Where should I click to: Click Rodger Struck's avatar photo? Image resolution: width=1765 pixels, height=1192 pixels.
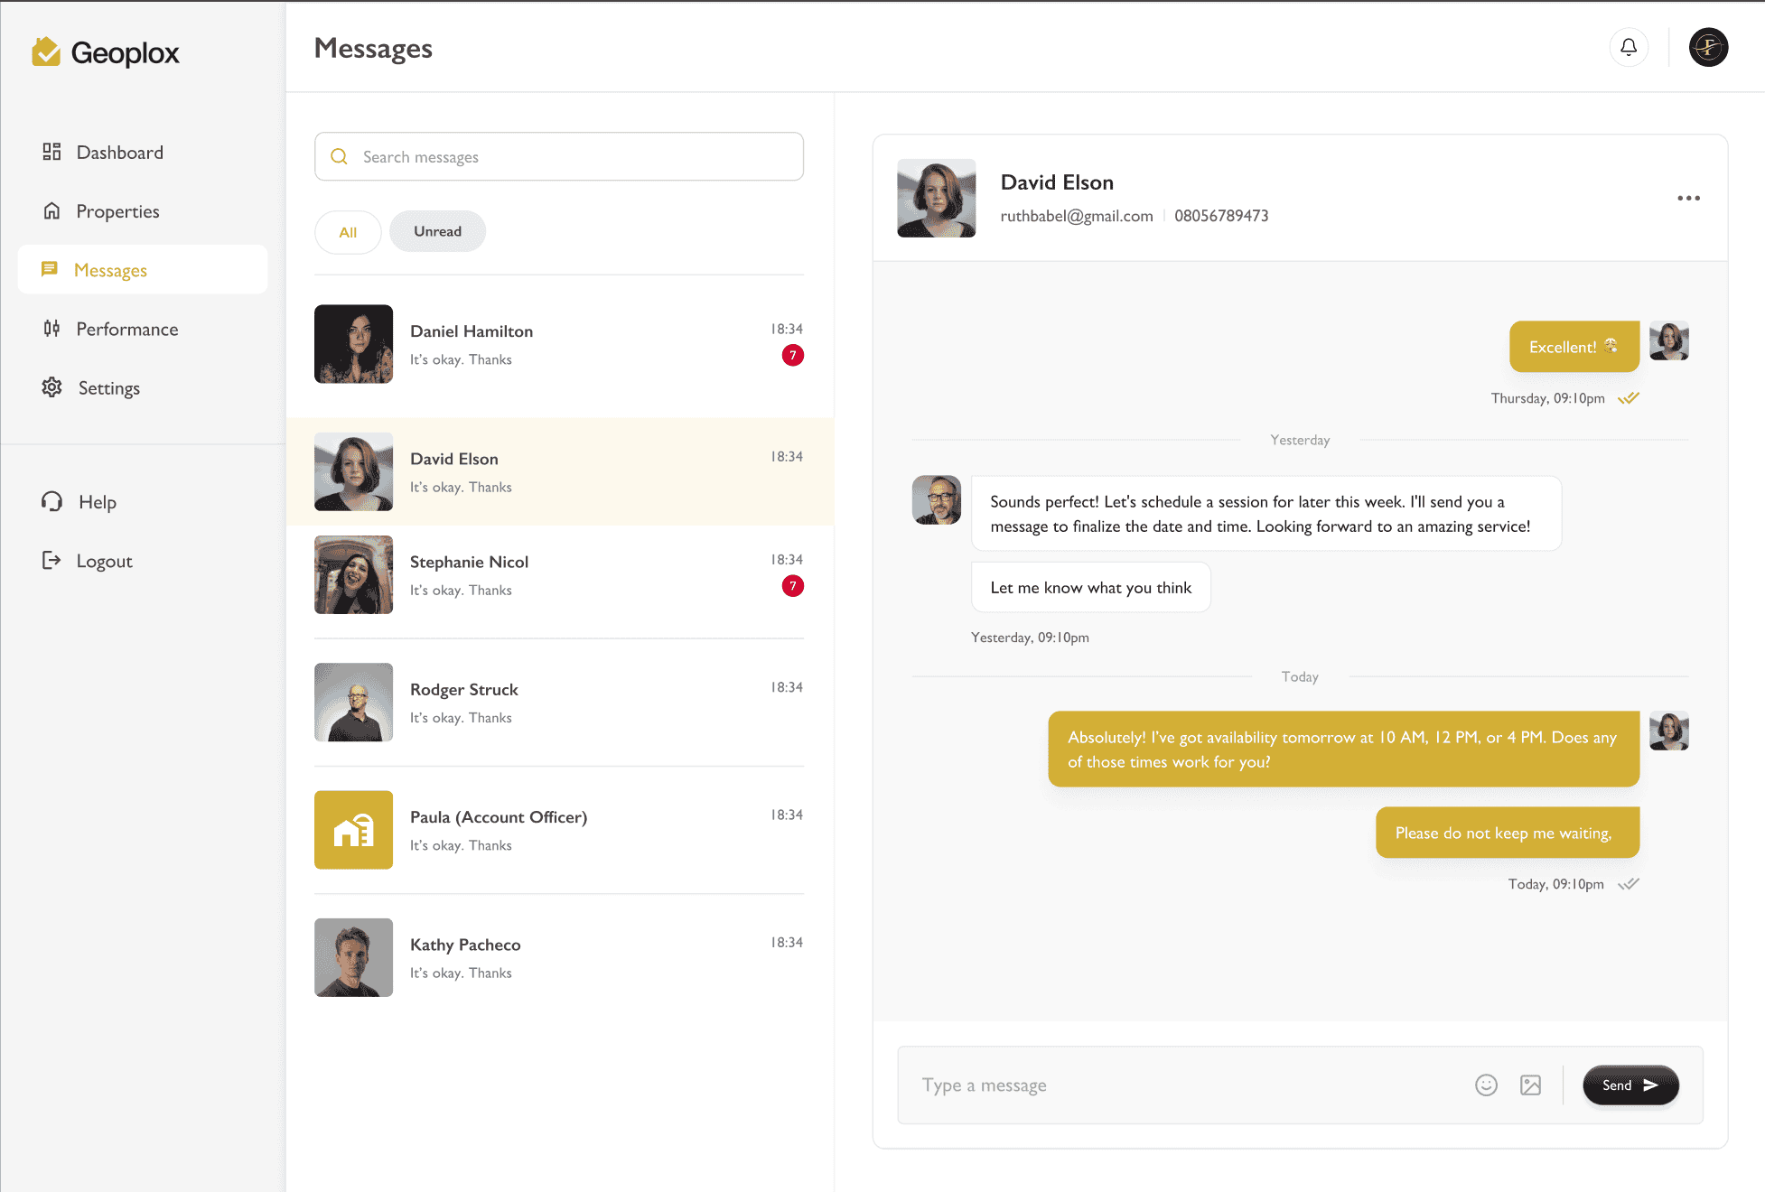coord(353,703)
